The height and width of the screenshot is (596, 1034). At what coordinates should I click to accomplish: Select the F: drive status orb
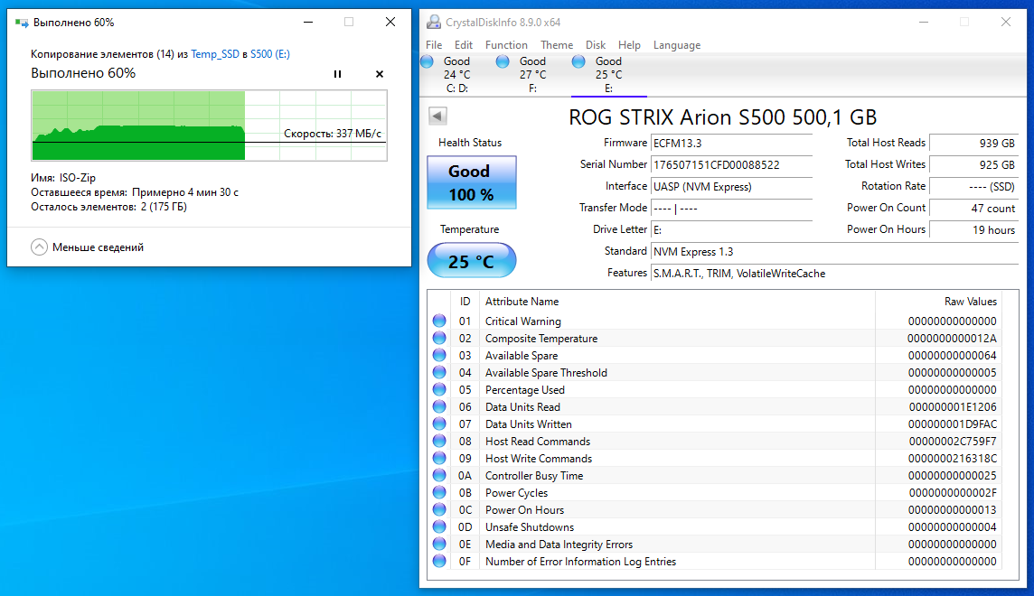[503, 61]
